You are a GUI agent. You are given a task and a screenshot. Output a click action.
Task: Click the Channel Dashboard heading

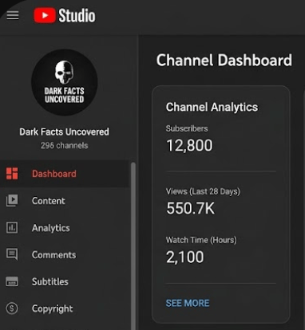coord(224,60)
